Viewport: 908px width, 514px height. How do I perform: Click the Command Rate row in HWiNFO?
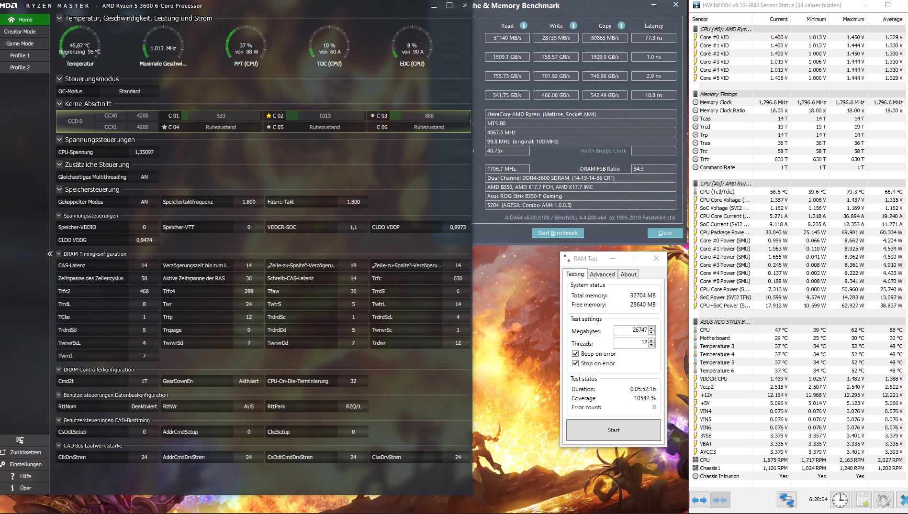point(798,167)
